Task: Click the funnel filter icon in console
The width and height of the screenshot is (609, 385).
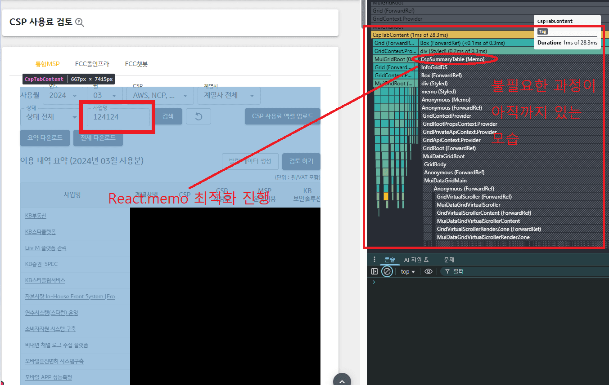Action: coord(447,271)
